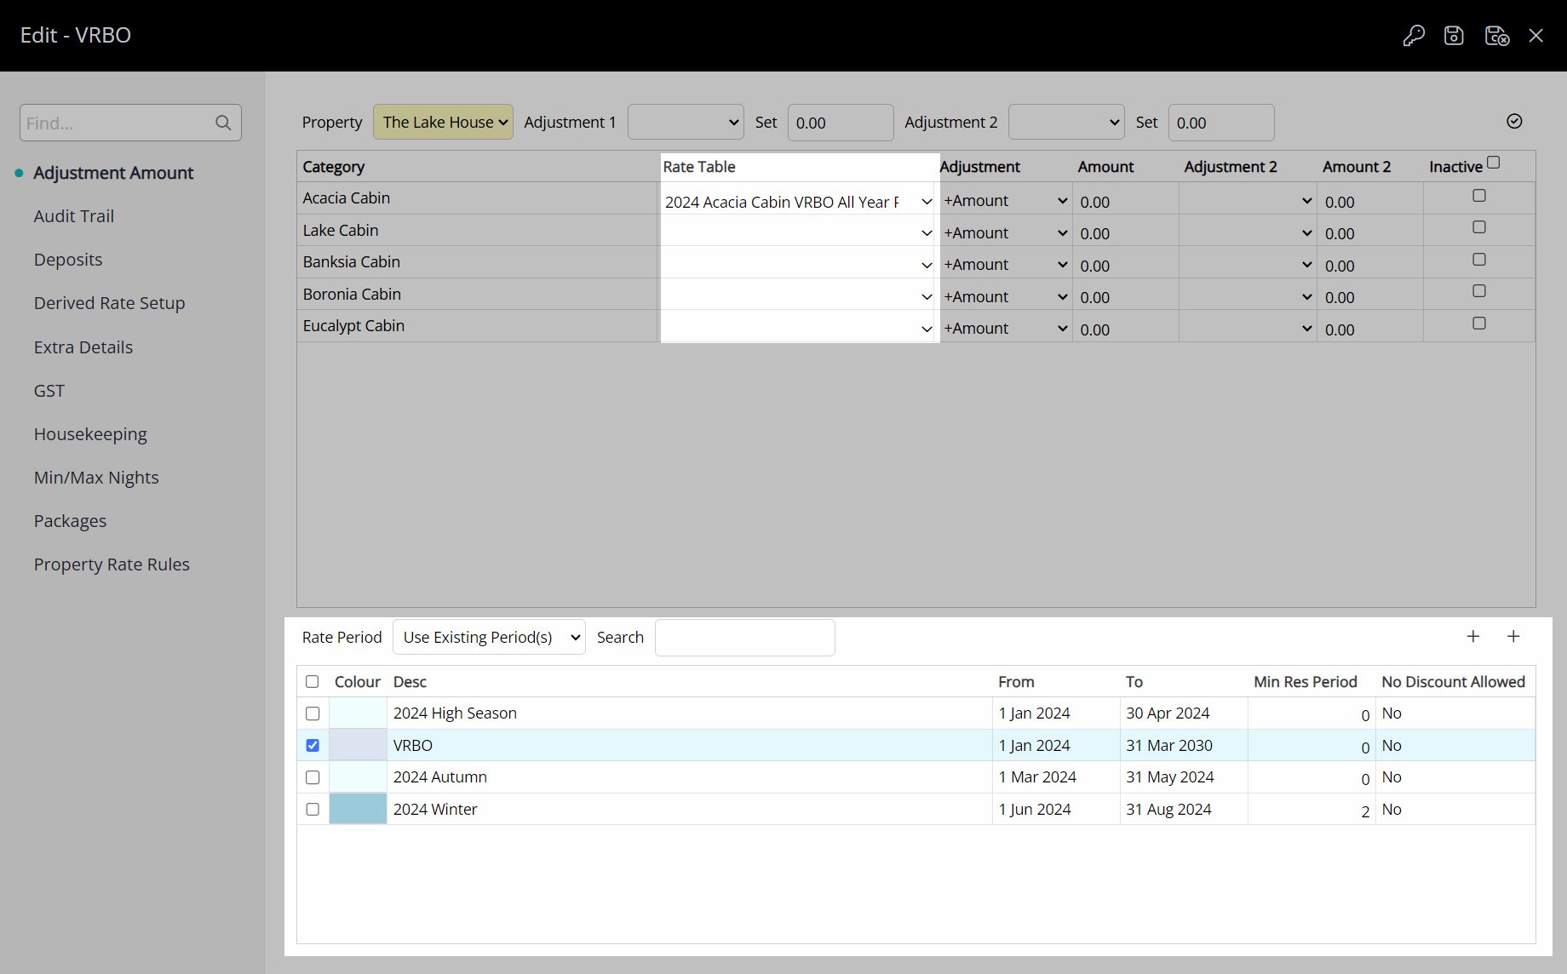Click the 2024 High Season colour swatch
1567x974 pixels.
coord(358,713)
